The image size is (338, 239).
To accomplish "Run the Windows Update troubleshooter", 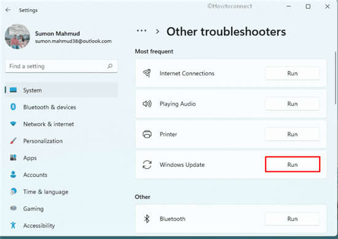I will 293,164.
